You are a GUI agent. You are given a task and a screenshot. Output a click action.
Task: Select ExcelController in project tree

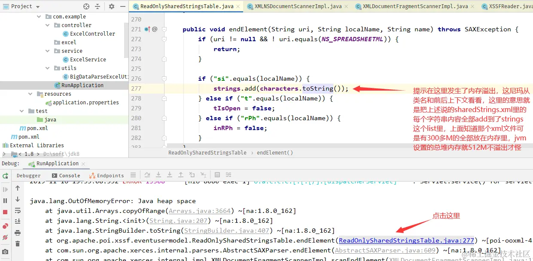(88, 33)
